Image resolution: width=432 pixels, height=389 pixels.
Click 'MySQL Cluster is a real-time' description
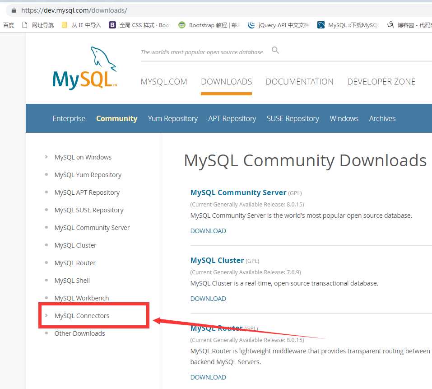pyautogui.click(x=284, y=283)
